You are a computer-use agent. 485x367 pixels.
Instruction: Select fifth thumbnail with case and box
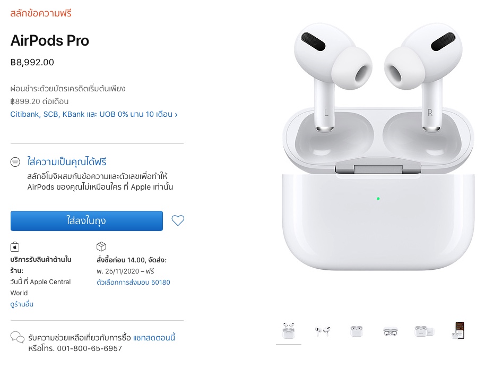point(425,331)
